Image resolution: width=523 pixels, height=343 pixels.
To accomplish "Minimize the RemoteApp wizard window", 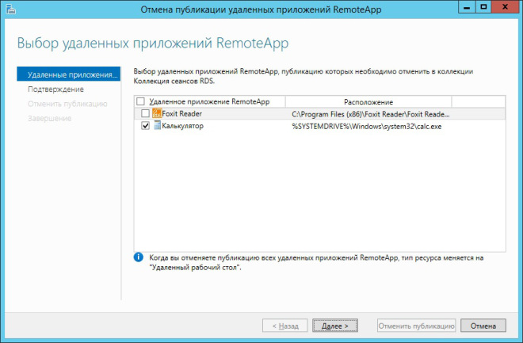I will point(466,7).
